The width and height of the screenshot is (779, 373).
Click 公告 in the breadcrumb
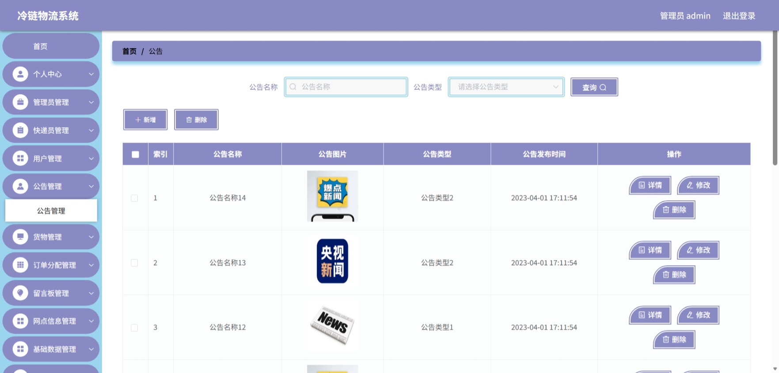pos(156,51)
